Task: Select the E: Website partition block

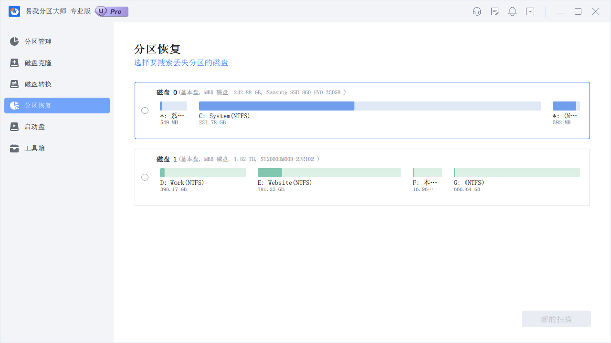Action: click(329, 172)
